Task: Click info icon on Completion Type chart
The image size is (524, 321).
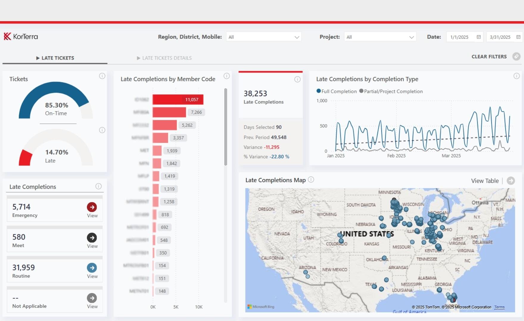Action: click(x=517, y=76)
